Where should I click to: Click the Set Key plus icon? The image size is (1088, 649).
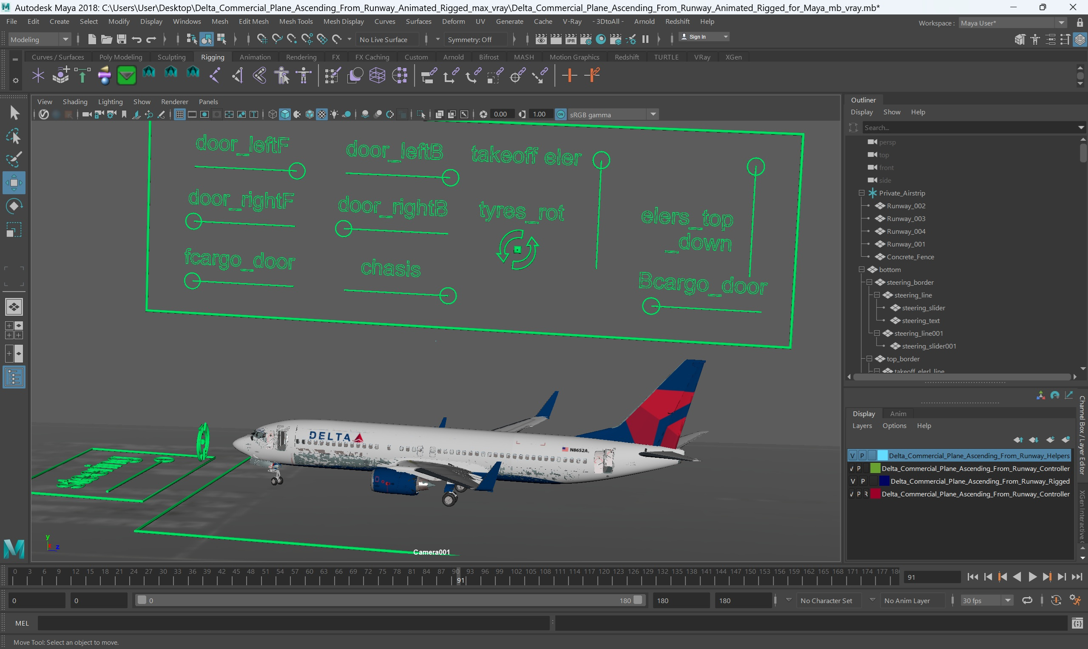569,75
